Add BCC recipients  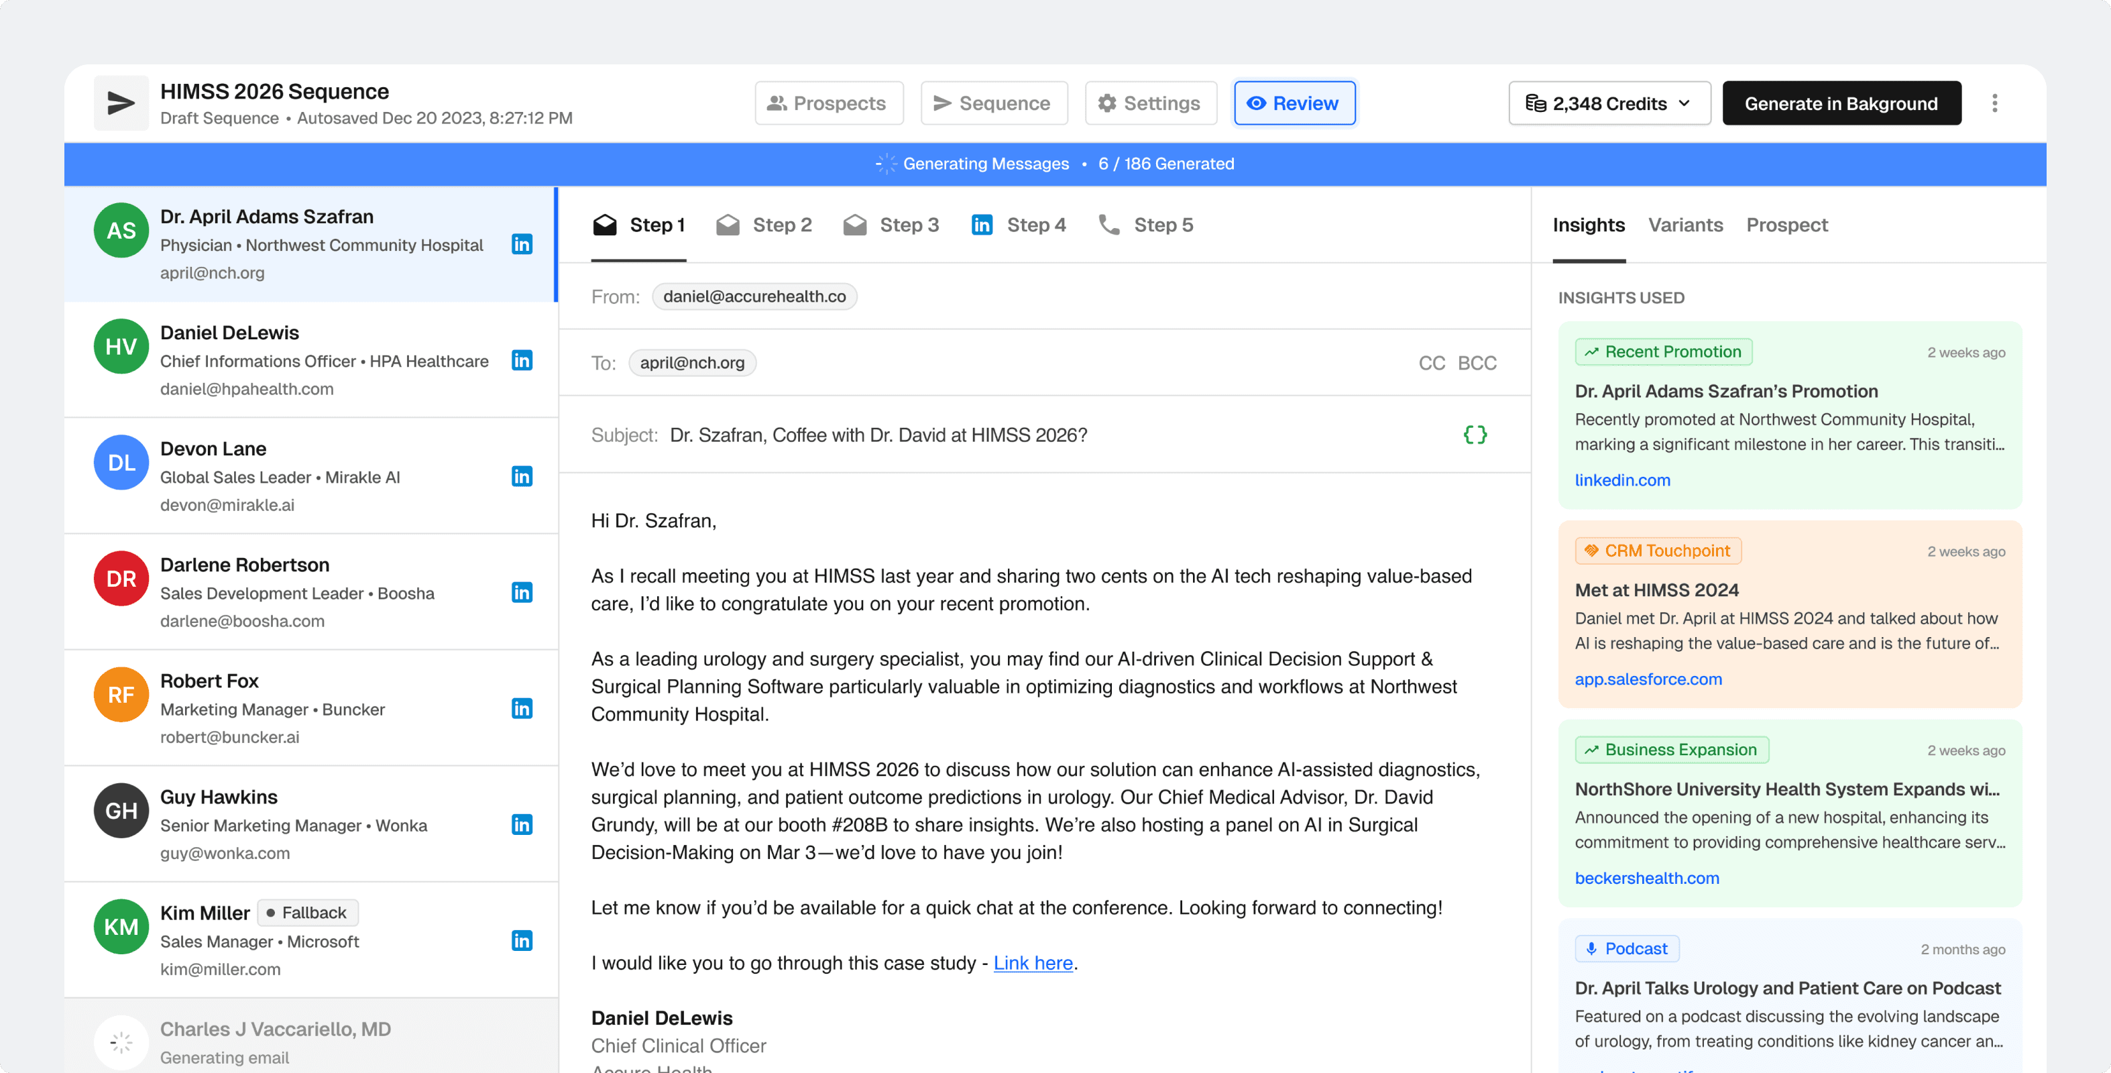point(1477,363)
